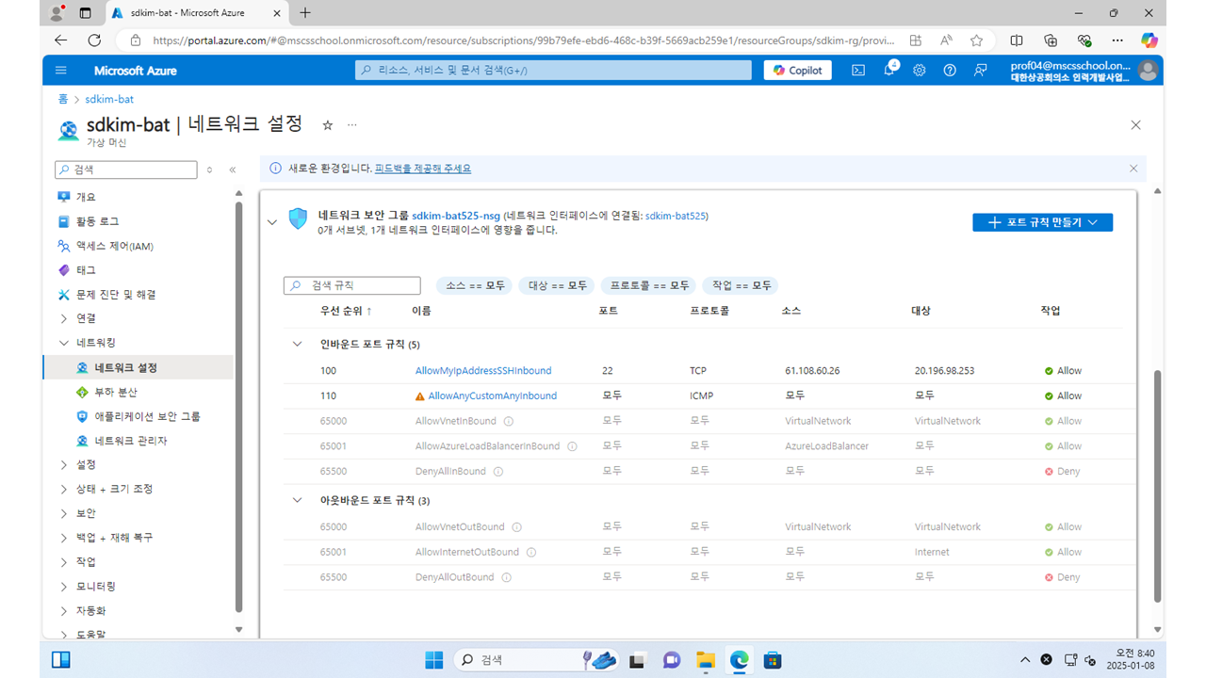The width and height of the screenshot is (1206, 678).
Task: Add page to favorites in address bar
Action: 977,40
